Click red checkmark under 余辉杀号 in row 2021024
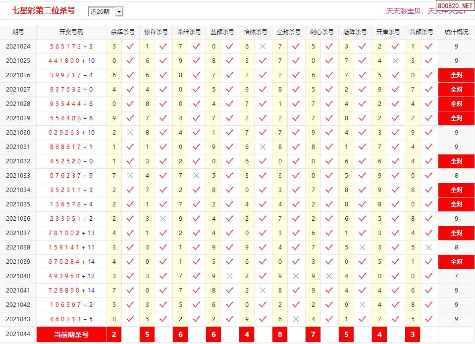The image size is (475, 344). 130,47
